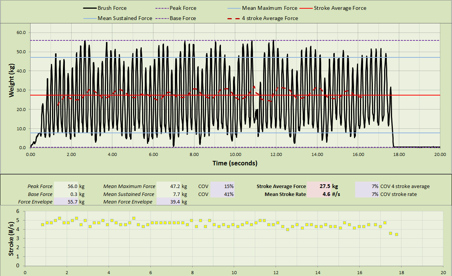
Task: Click the 16 tick label on the lower chart's x-axis
Action: pyautogui.click(x=360, y=273)
